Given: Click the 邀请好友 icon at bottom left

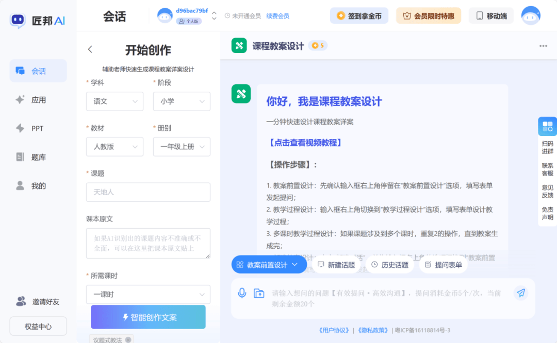Looking at the screenshot, I should [x=20, y=301].
